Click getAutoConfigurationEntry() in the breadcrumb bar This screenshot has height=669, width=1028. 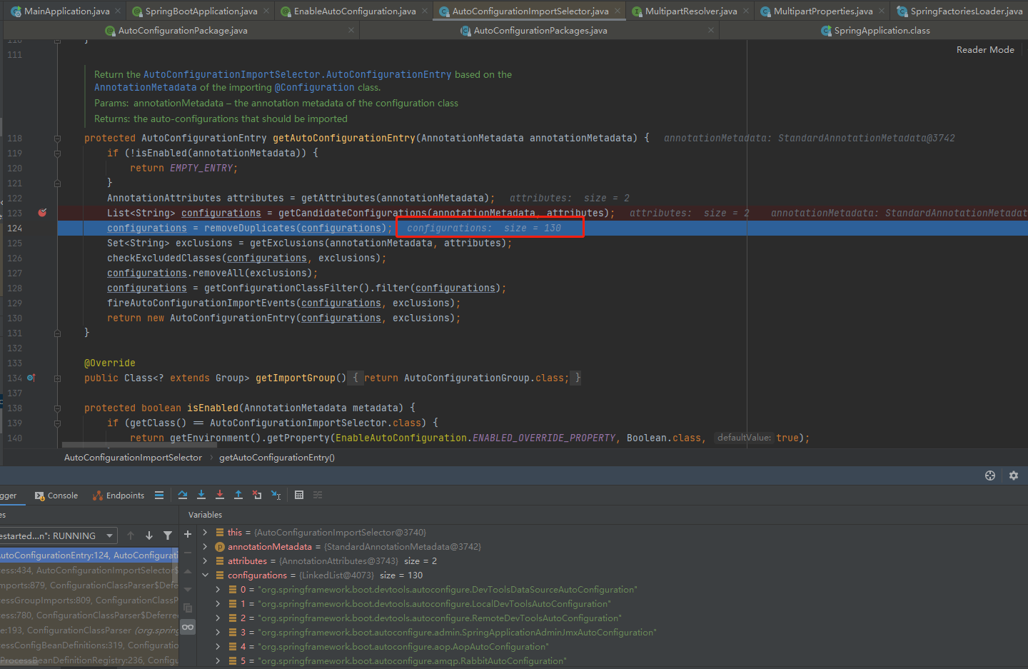pos(276,458)
